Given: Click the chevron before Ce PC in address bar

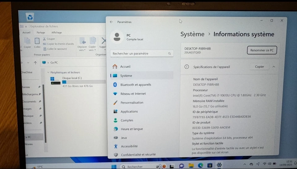Looking at the screenshot, I should [x=48, y=63].
